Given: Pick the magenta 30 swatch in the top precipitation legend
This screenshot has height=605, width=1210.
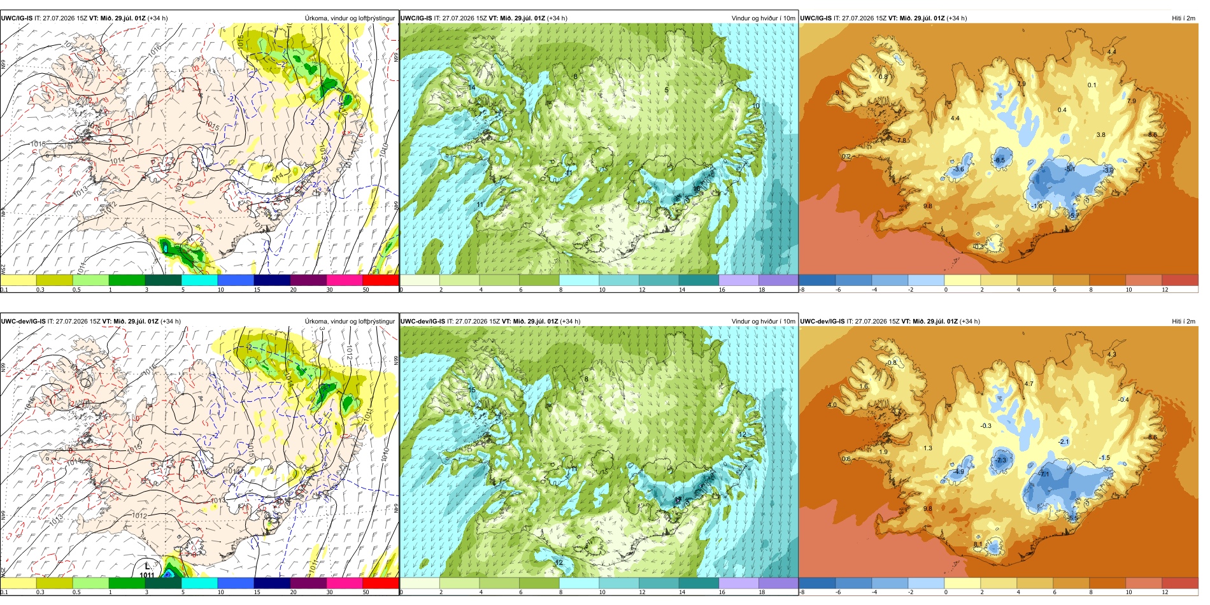Looking at the screenshot, I should (345, 280).
